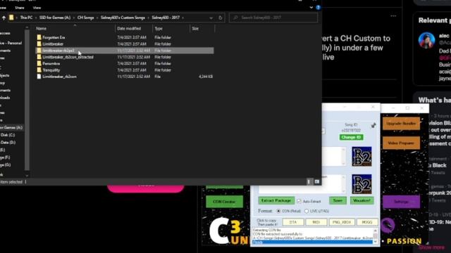Open the Share ribbon tab
451x253 pixels.
point(20,8)
